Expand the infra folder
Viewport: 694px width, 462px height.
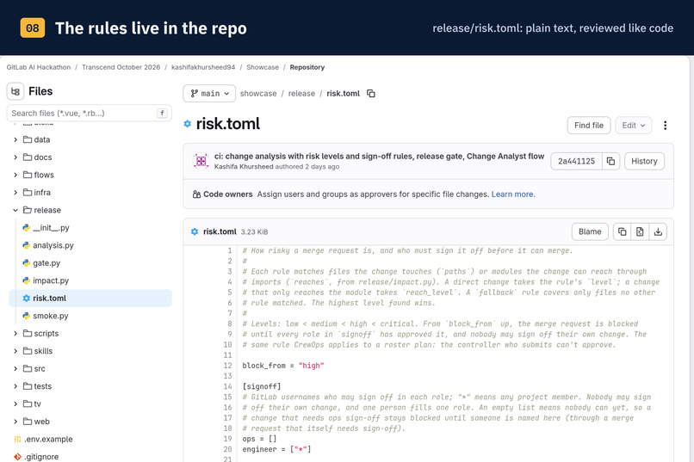(x=15, y=193)
